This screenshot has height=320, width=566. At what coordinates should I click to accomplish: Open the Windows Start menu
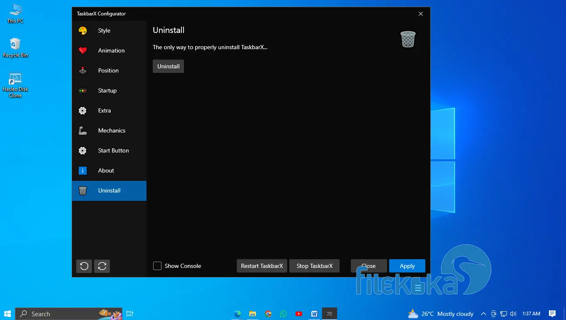pos(7,314)
